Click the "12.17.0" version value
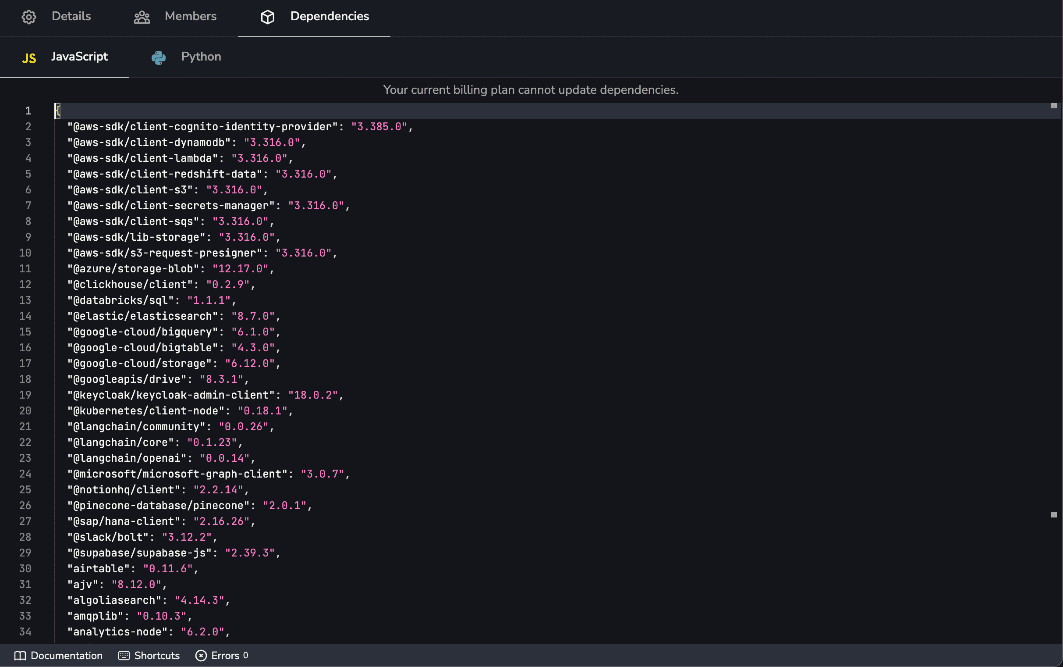1063x667 pixels. coord(241,269)
